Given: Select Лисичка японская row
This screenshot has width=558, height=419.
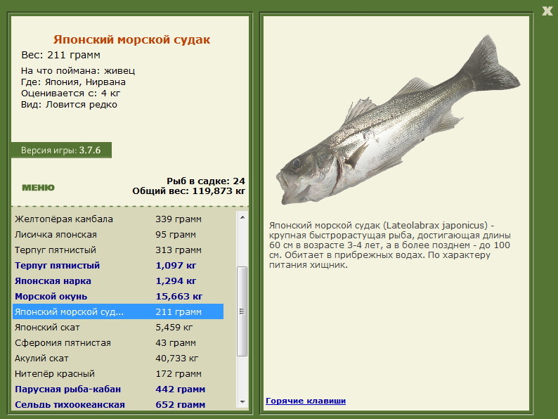Looking at the screenshot, I should [118, 235].
